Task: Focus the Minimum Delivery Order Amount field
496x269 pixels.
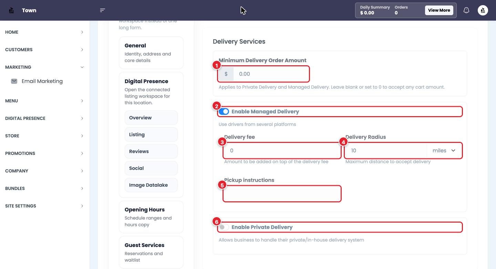Action: point(271,74)
